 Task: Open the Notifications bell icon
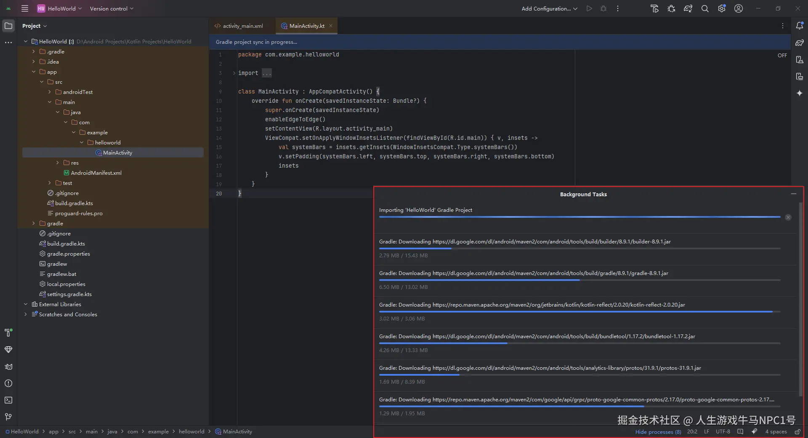[x=800, y=26]
